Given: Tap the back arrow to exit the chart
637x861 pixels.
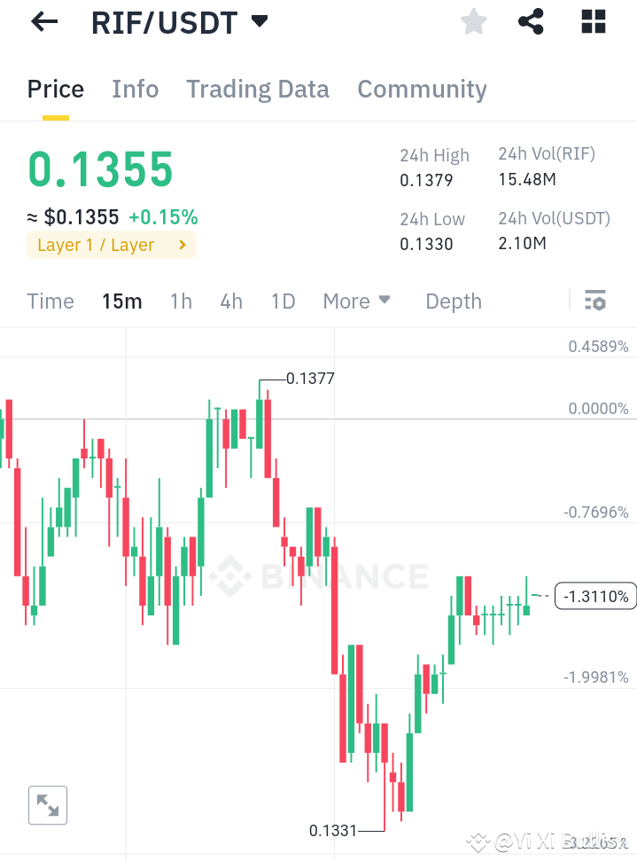Looking at the screenshot, I should 43,21.
